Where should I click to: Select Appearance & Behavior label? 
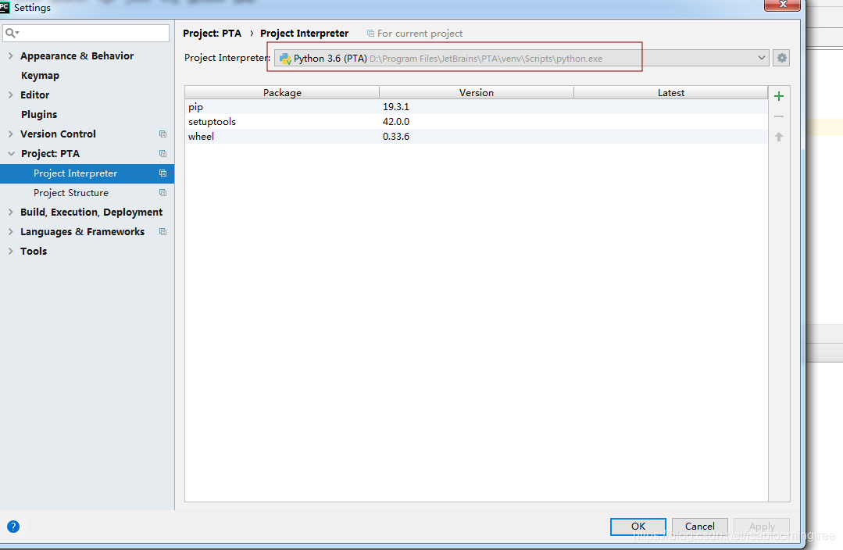(77, 56)
